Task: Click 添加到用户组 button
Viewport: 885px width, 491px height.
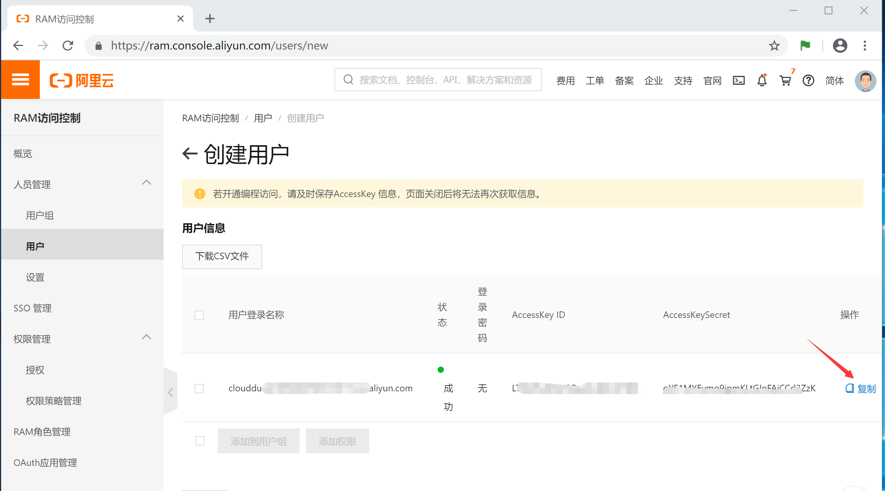Action: pos(258,441)
